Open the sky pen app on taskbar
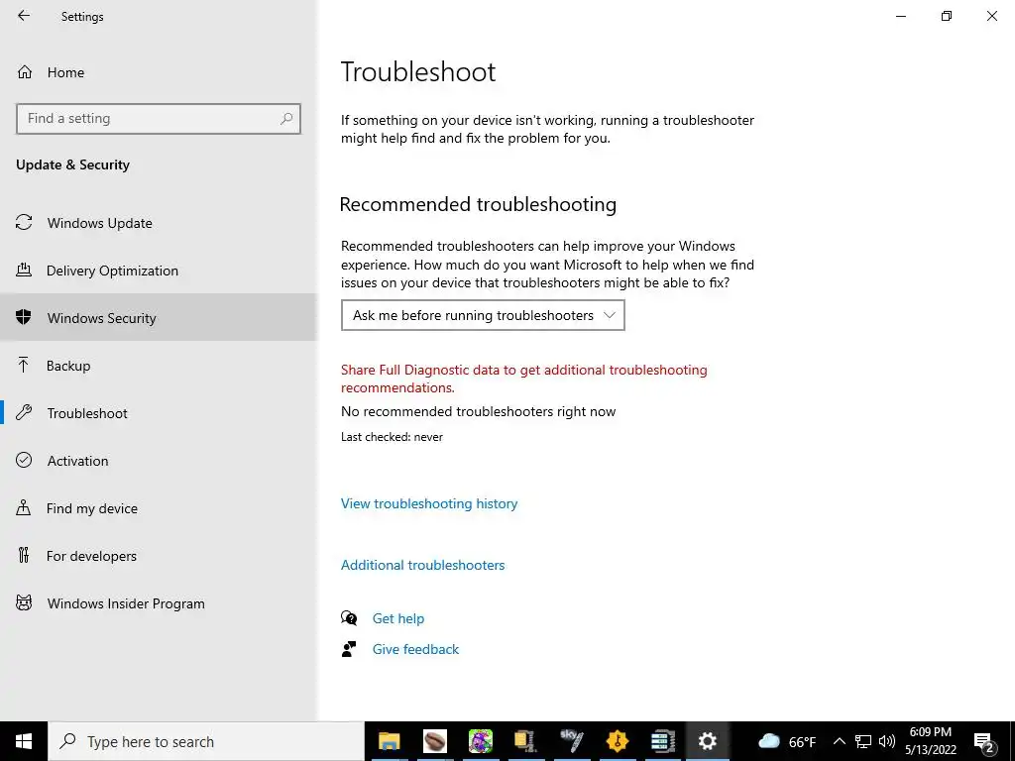This screenshot has height=761, width=1015. (x=572, y=741)
